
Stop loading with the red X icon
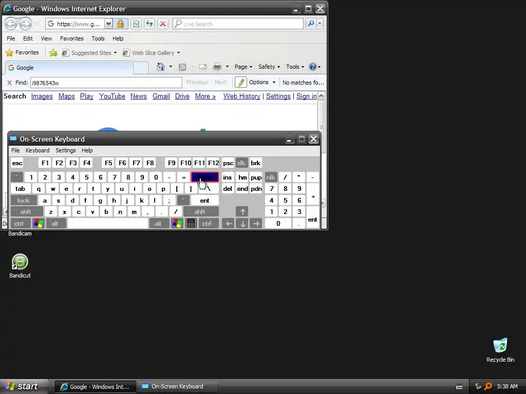click(163, 24)
